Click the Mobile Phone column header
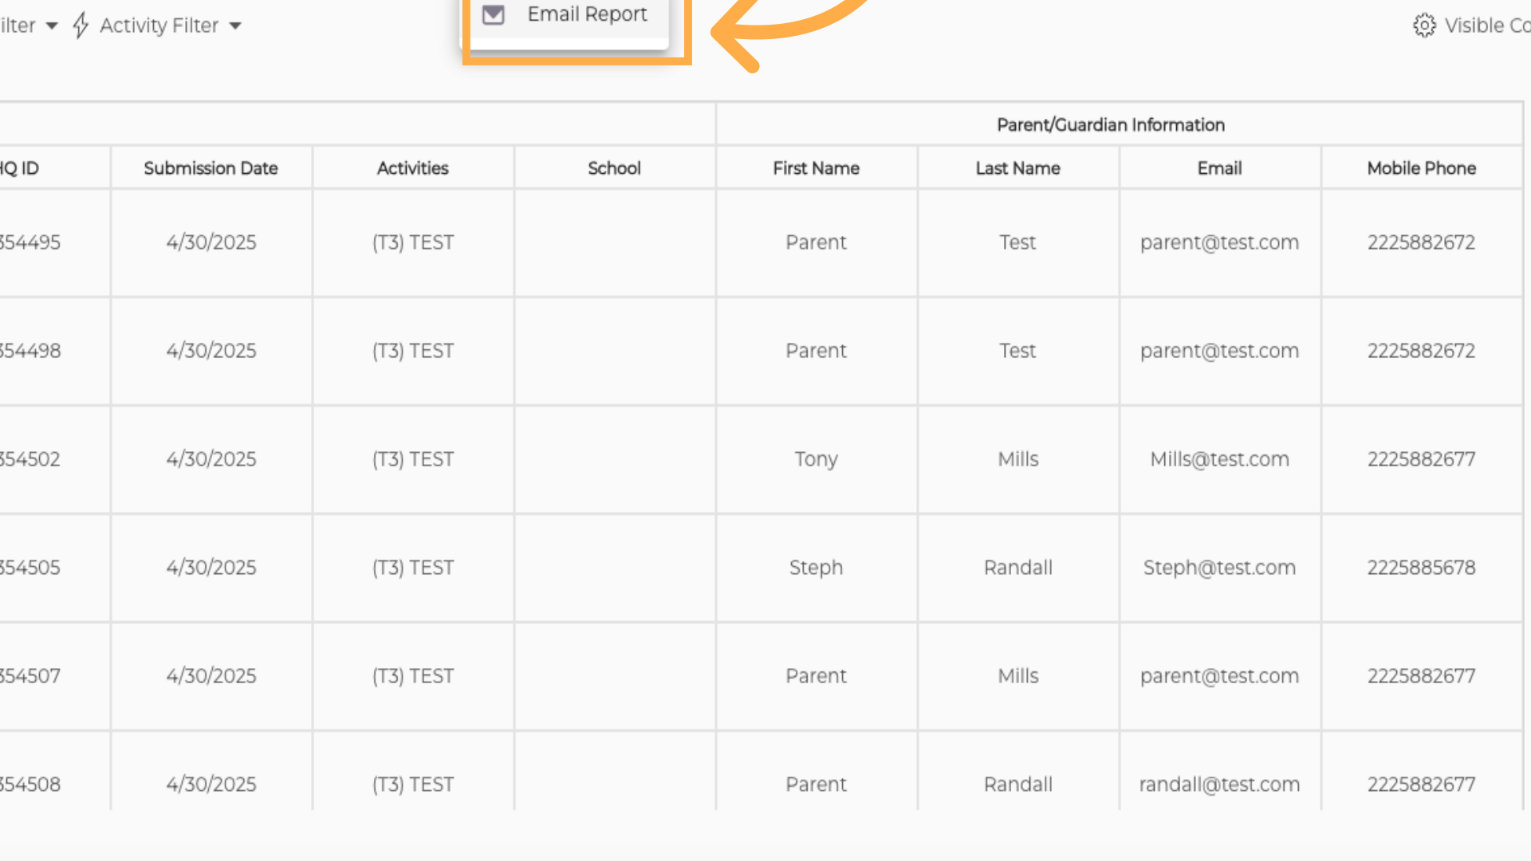 (x=1422, y=168)
